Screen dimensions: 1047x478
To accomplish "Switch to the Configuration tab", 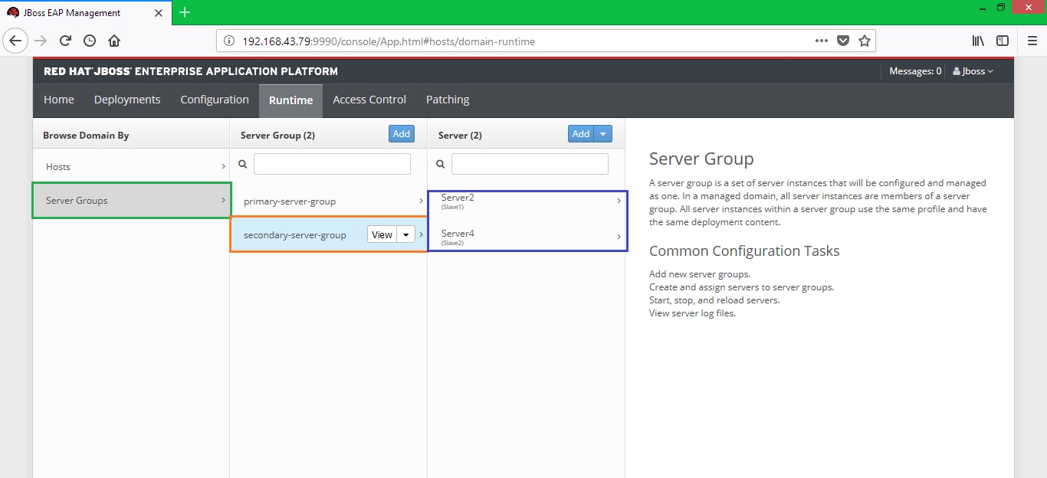I will 214,100.
